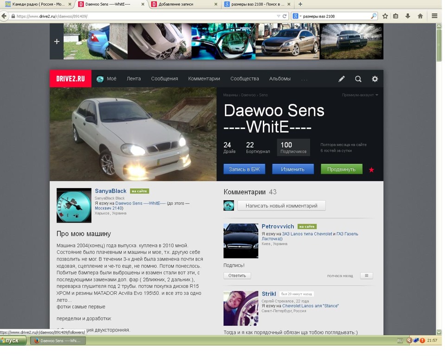Click the browser search input field
The width and height of the screenshot is (445, 356).
coord(337,16)
